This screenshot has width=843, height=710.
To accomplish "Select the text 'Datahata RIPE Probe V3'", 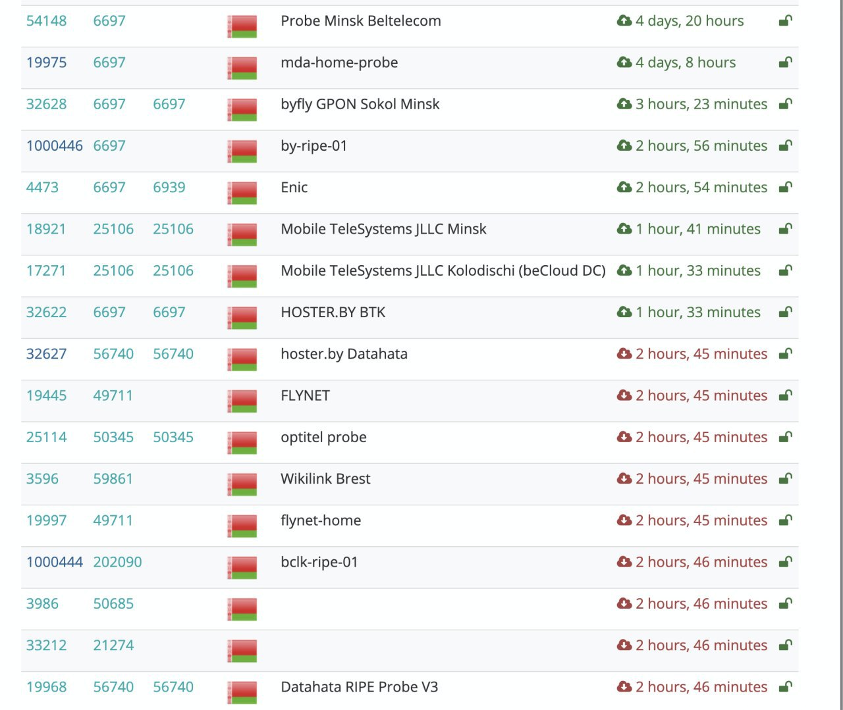I will coord(360,687).
